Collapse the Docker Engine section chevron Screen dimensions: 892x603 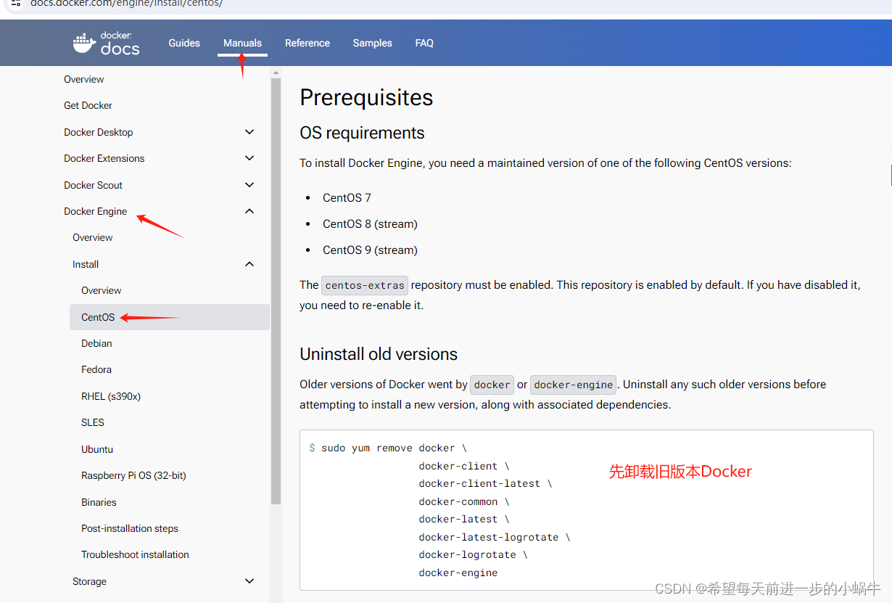pos(249,211)
